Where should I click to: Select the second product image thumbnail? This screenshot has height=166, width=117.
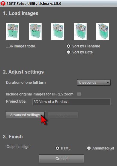(x=35, y=32)
